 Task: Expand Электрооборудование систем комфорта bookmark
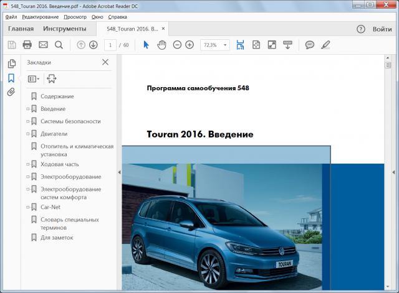click(27, 189)
